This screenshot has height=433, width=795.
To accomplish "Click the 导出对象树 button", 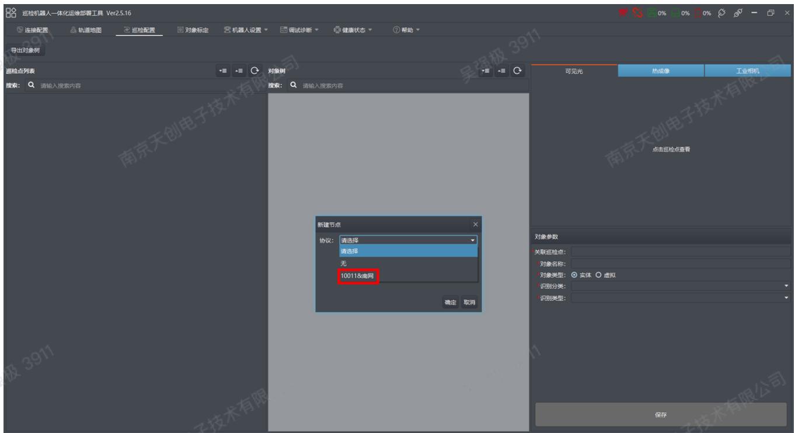I will 26,50.
